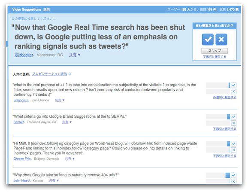Upvote the noindex,follow WordPress question
The image size is (248, 192).
pyautogui.click(x=233, y=144)
